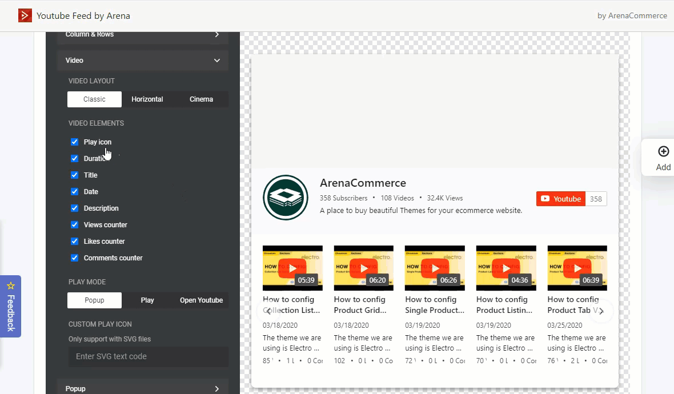Click the red Youtube subscribe button
The width and height of the screenshot is (674, 394).
(561, 199)
